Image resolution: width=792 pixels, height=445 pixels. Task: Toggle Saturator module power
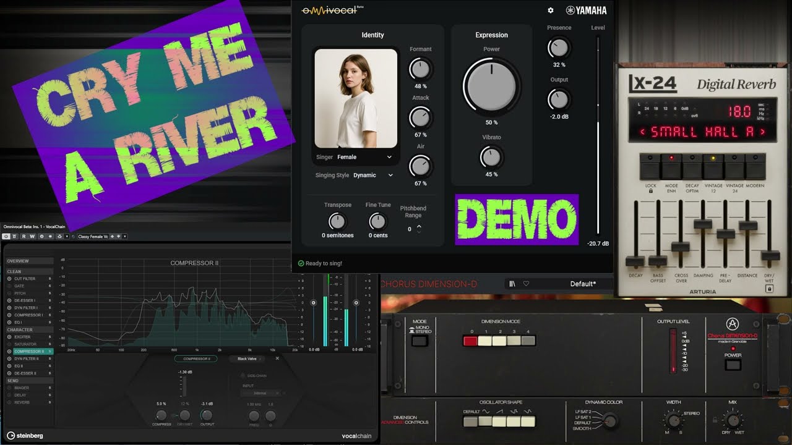pyautogui.click(x=10, y=344)
